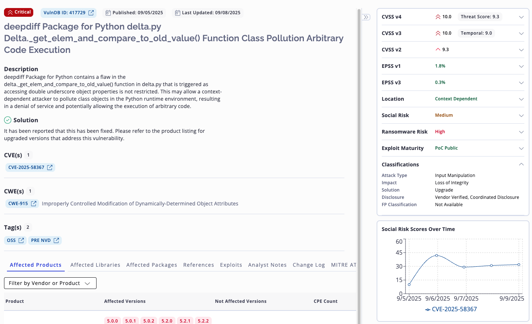Screen dimensions: 532x324
Task: Expand the EPSS v3 row
Action: pyautogui.click(x=521, y=83)
